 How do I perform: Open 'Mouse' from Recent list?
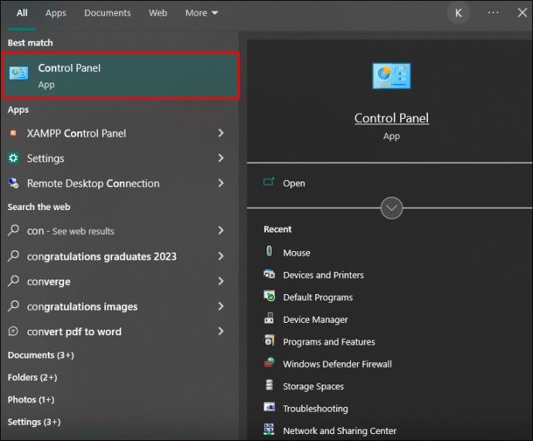[x=297, y=253]
